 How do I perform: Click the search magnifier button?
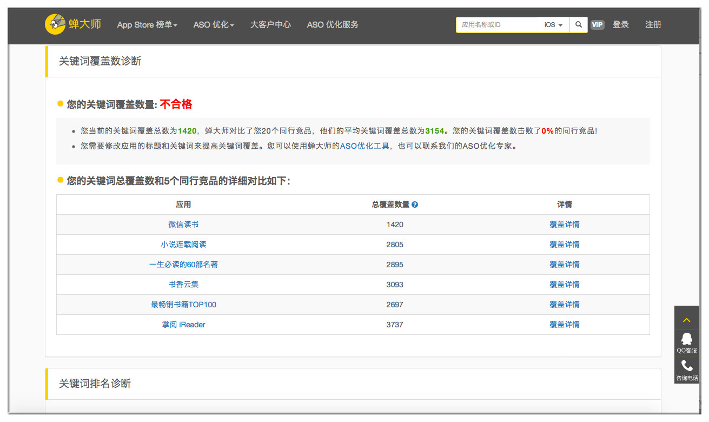coord(579,25)
